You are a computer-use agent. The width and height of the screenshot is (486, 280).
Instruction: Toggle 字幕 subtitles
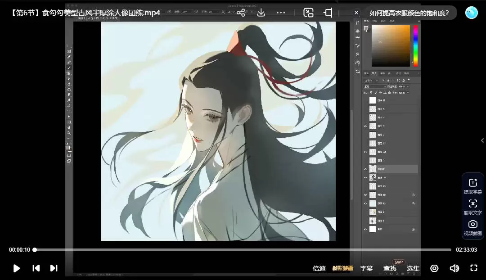[366, 268]
